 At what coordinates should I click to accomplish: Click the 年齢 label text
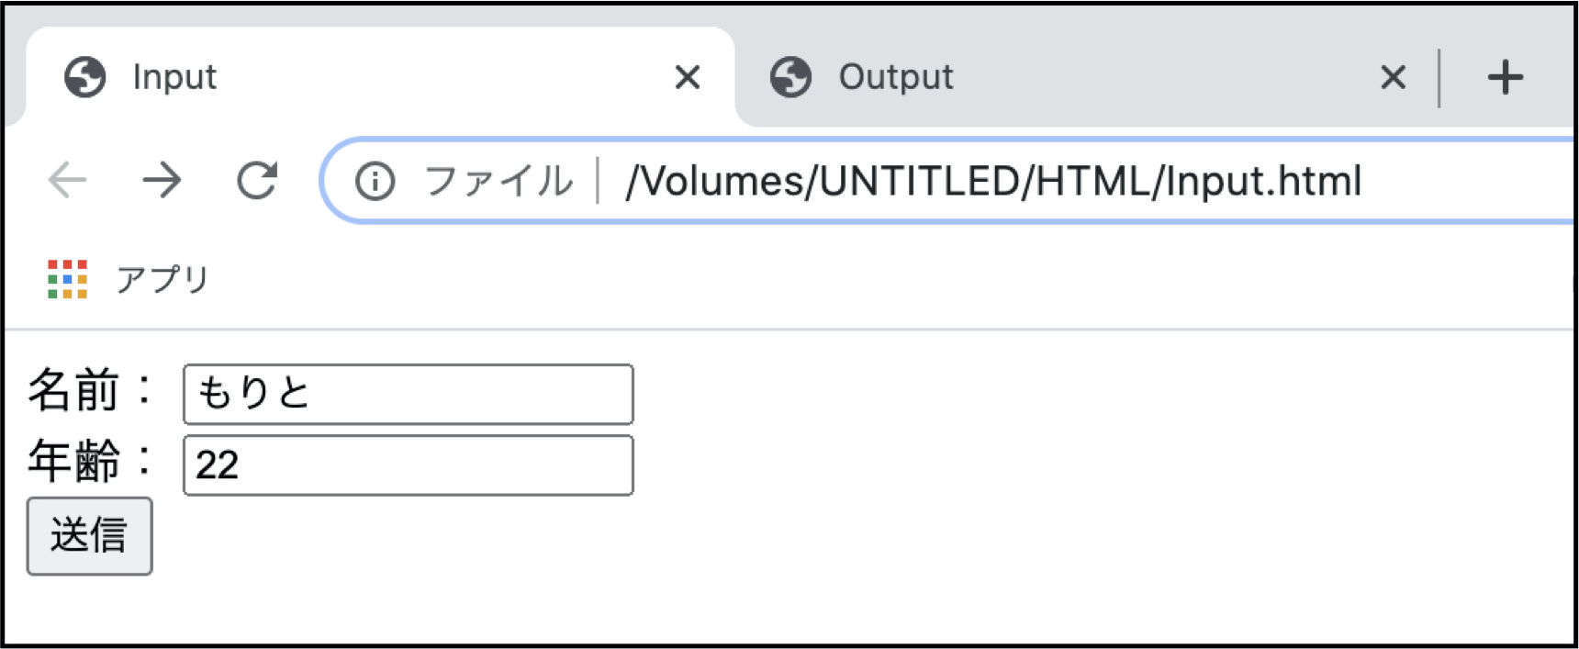point(74,461)
